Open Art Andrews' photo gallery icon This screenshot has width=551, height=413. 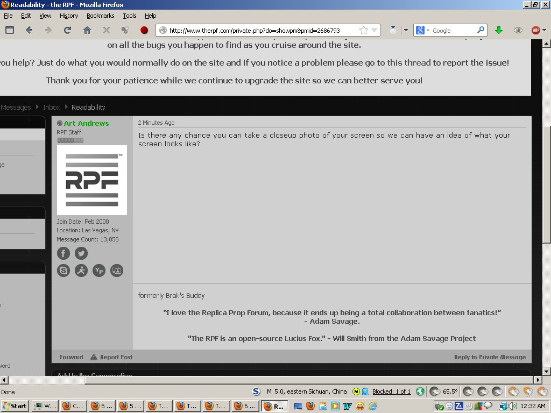[117, 270]
